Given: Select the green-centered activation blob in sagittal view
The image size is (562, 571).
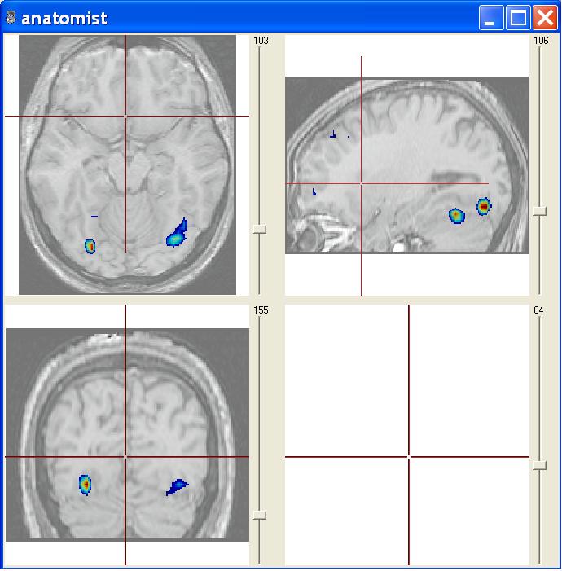Looking at the screenshot, I should (456, 216).
